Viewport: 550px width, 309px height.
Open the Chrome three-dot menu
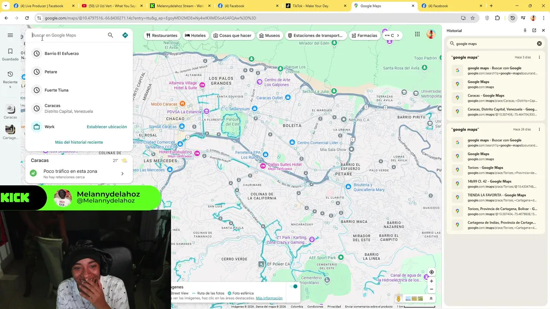(x=544, y=18)
